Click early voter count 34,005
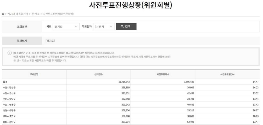The image size is (263, 125). point(190,87)
